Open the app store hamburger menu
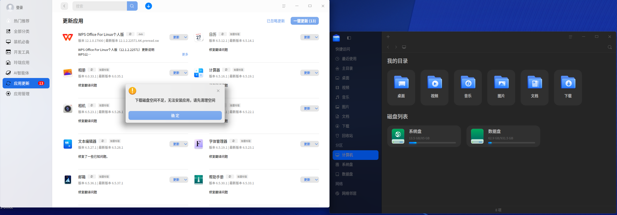 (284, 6)
